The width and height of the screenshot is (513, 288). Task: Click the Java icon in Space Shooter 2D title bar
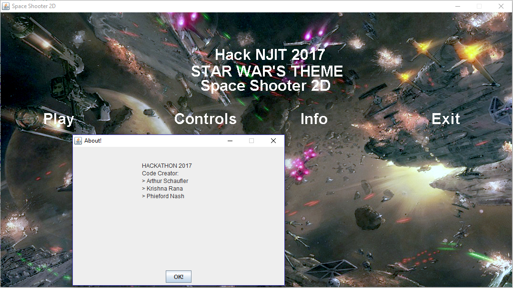(x=6, y=6)
